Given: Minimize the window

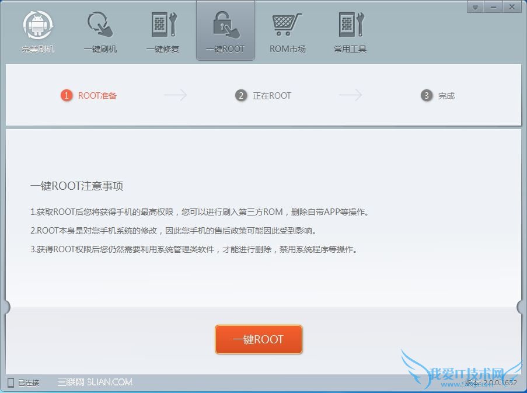Looking at the screenshot, I should (493, 7).
